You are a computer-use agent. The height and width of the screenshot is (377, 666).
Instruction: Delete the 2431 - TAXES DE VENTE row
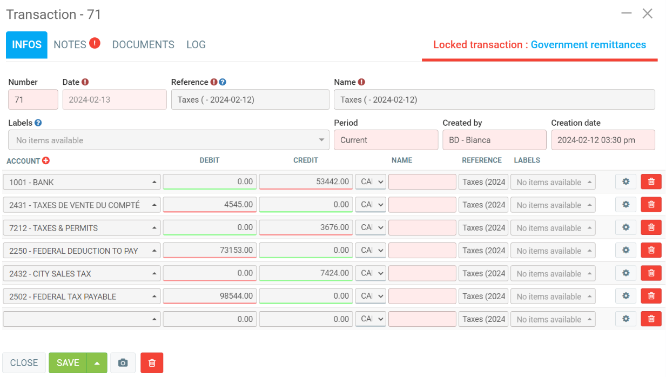coord(651,205)
